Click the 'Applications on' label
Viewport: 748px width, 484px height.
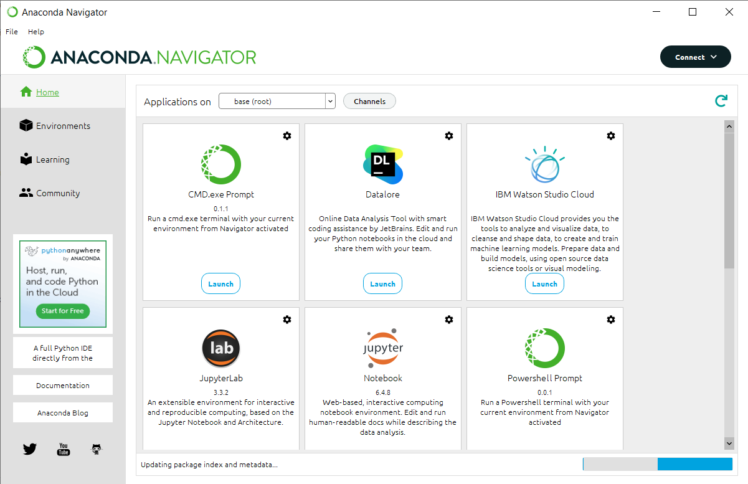(178, 102)
